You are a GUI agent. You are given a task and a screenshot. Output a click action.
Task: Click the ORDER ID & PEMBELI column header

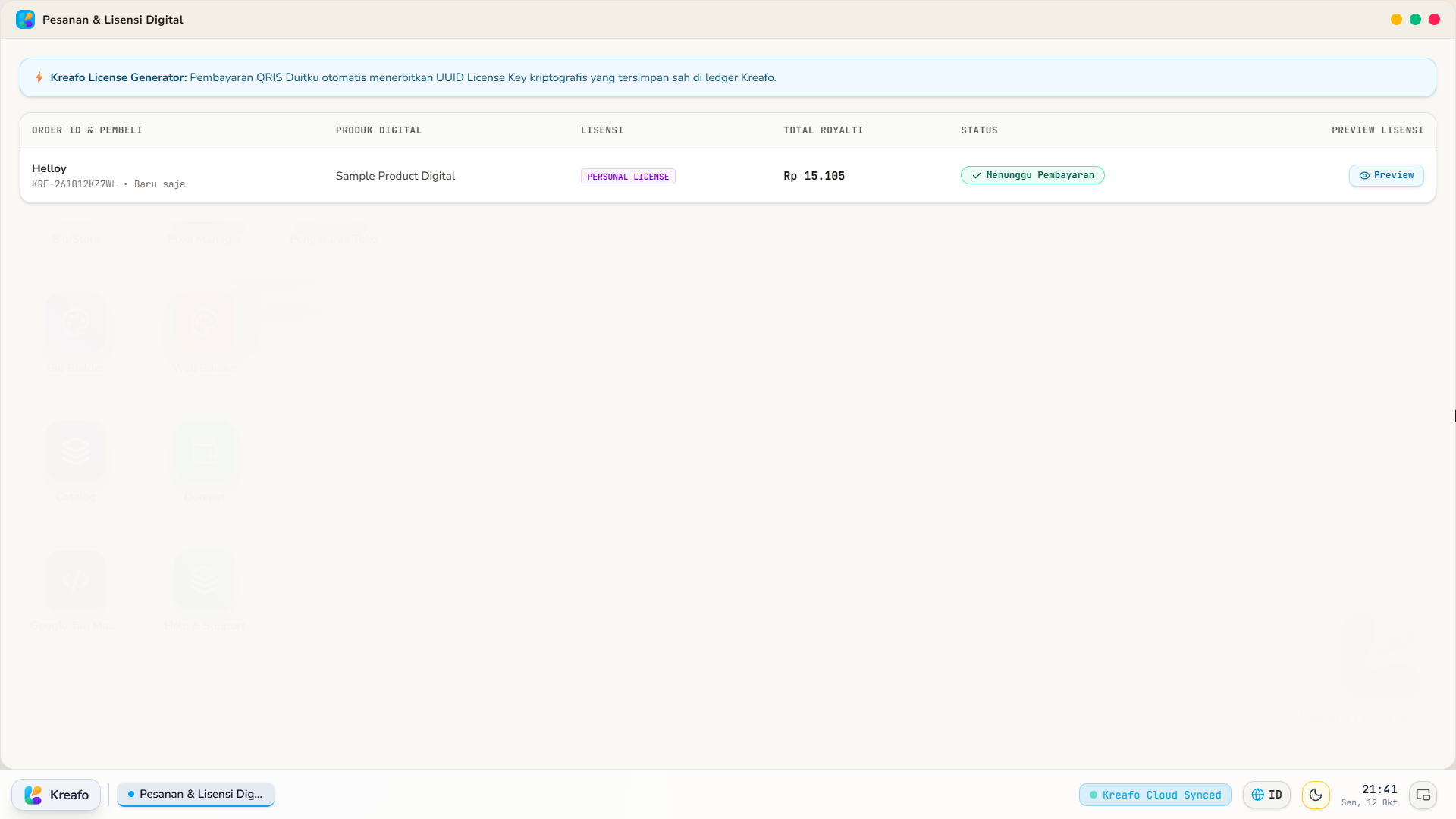(x=87, y=130)
